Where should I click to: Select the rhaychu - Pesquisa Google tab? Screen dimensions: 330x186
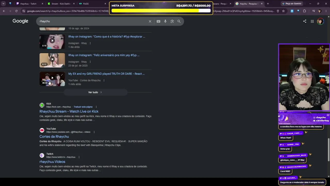point(249,4)
